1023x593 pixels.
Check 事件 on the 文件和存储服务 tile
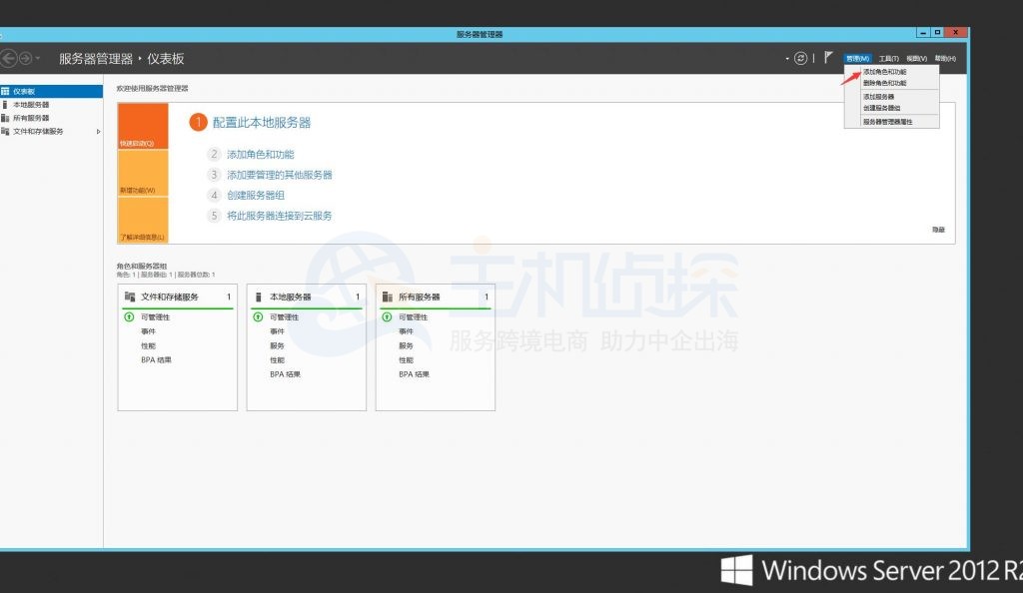(147, 330)
